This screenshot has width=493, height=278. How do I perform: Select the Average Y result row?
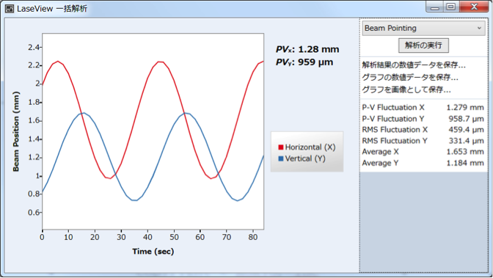point(423,163)
